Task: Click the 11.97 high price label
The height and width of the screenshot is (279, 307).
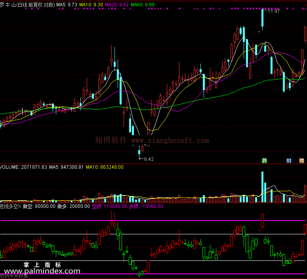Action: point(274,11)
